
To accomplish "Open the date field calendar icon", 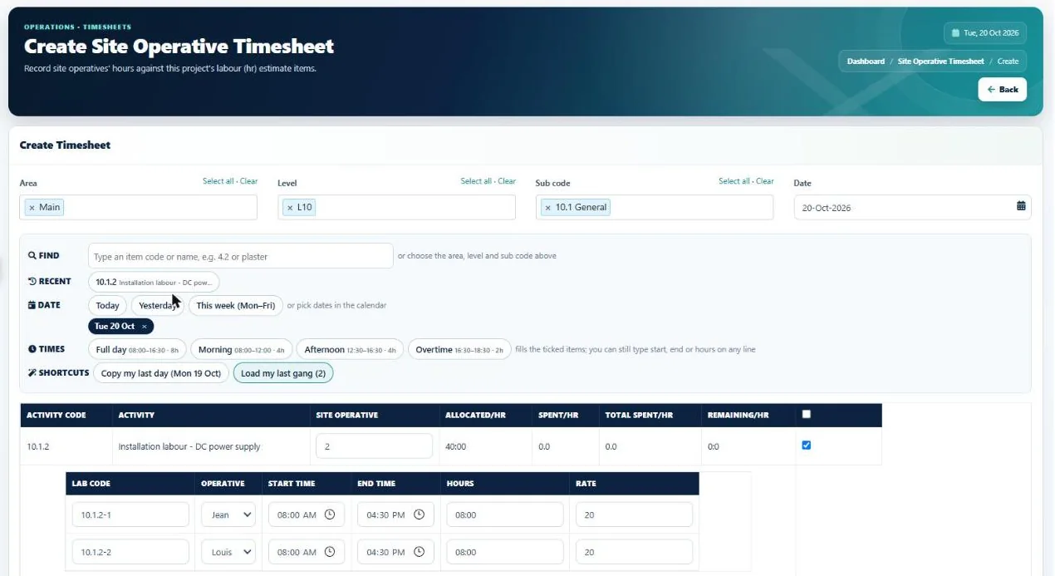I will (1021, 207).
